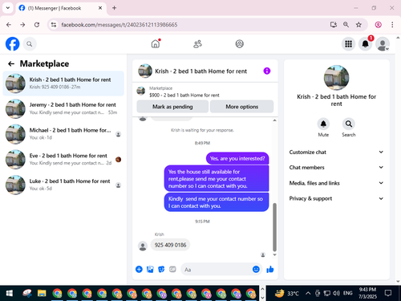Open Chrome three-dot menu
The width and height of the screenshot is (401, 301).
(392, 25)
